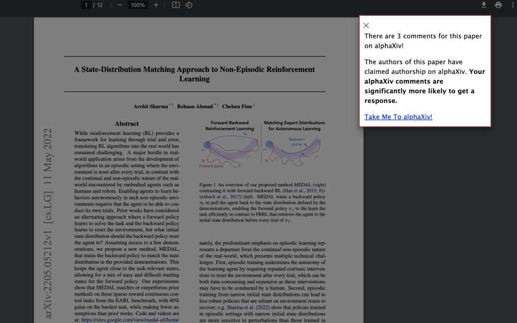Close the alphaXiv comments popup
Image resolution: width=517 pixels, height=323 pixels.
point(366,25)
